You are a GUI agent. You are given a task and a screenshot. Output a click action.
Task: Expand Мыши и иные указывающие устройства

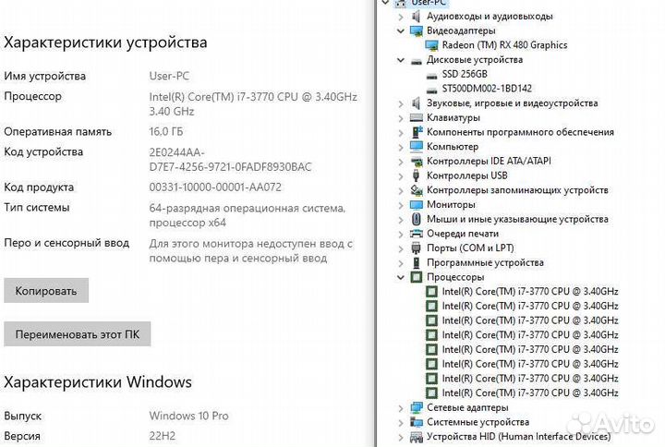point(401,219)
